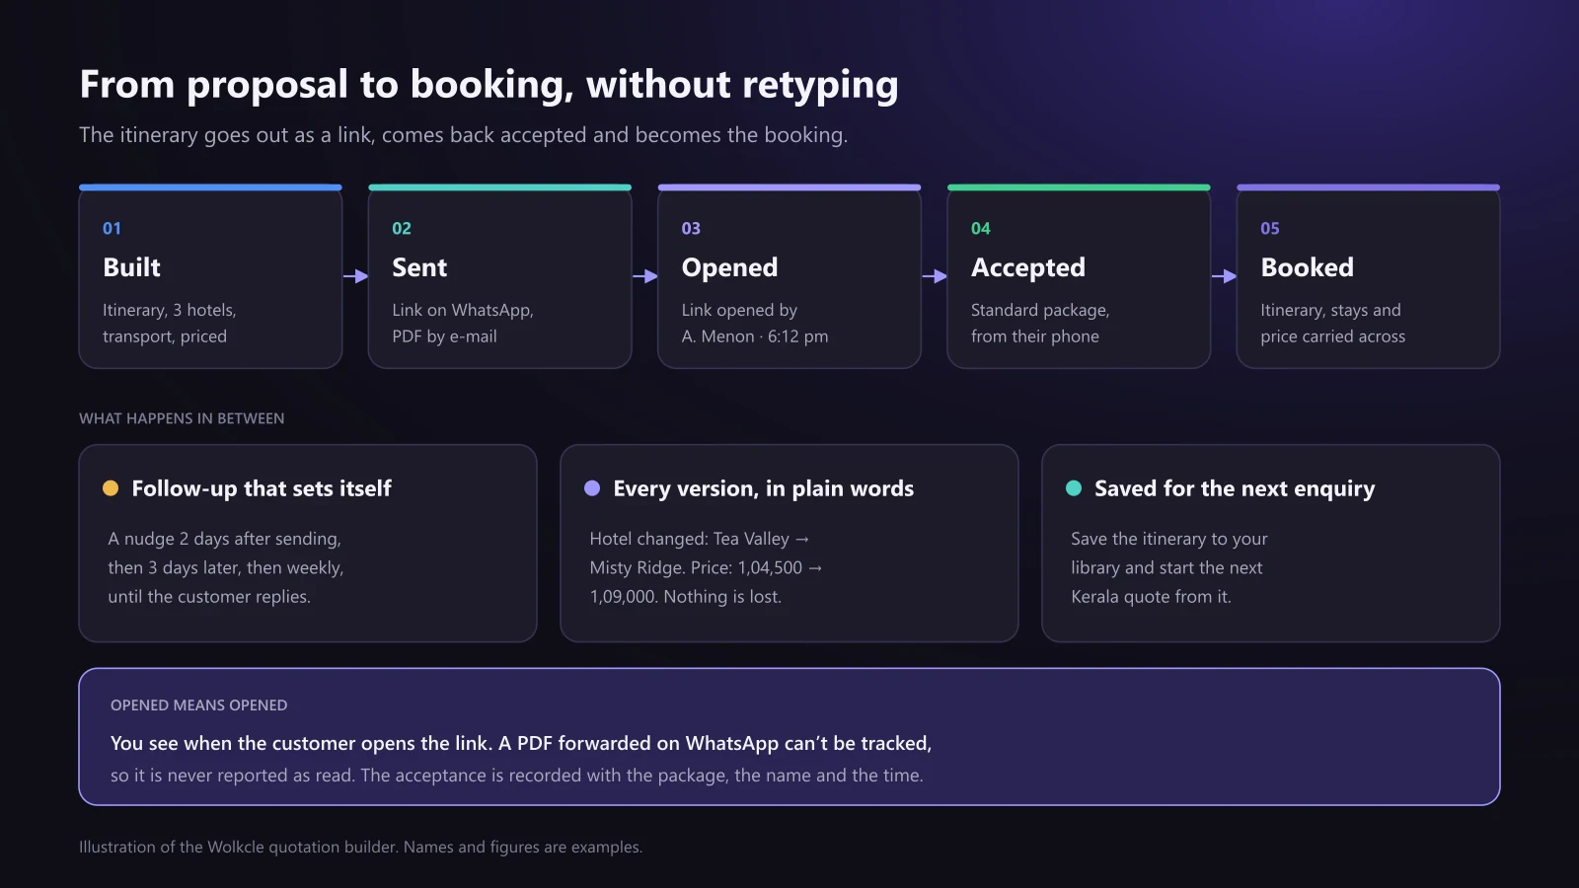Click the step number "05"
Image resolution: width=1579 pixels, height=888 pixels.
[1270, 229]
